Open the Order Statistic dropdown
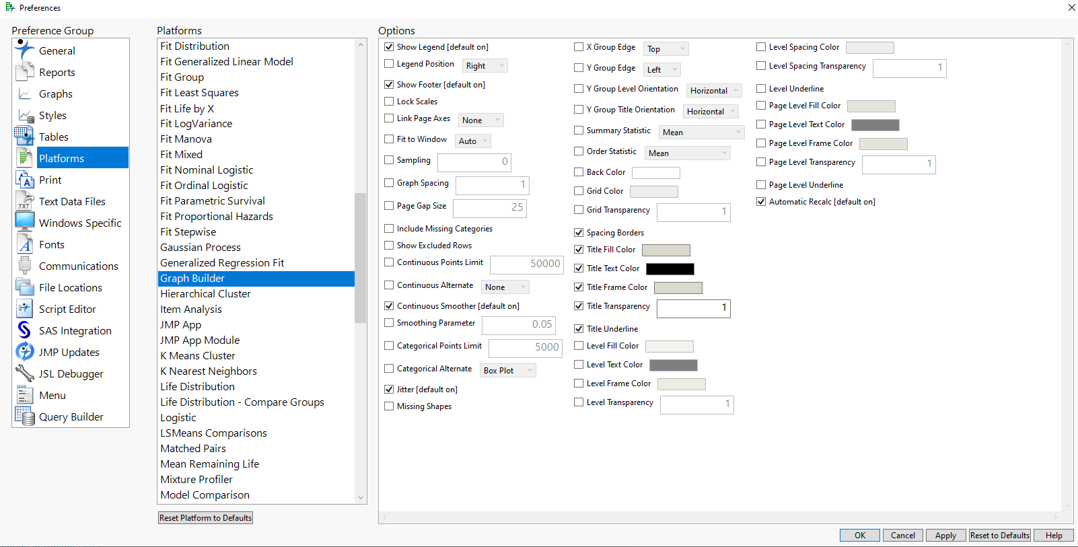1078x547 pixels. point(688,153)
